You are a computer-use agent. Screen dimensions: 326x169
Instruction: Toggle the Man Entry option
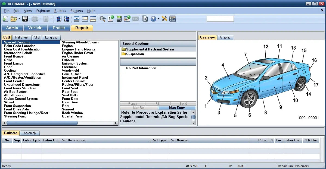point(177,108)
